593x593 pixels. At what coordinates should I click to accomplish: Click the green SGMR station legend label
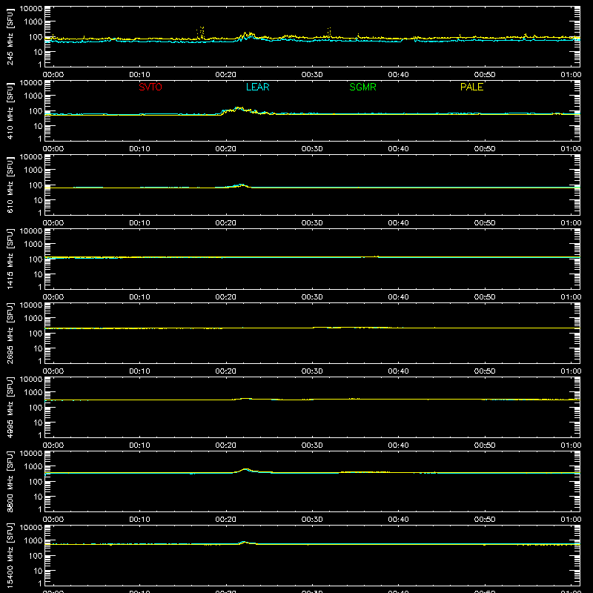click(362, 87)
